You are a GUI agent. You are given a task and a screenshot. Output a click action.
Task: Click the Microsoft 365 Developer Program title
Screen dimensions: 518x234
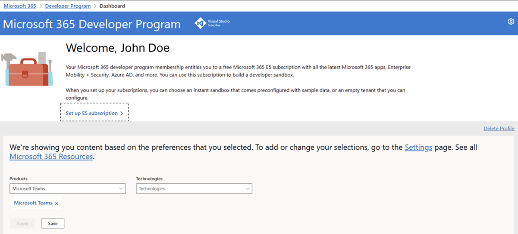point(91,24)
